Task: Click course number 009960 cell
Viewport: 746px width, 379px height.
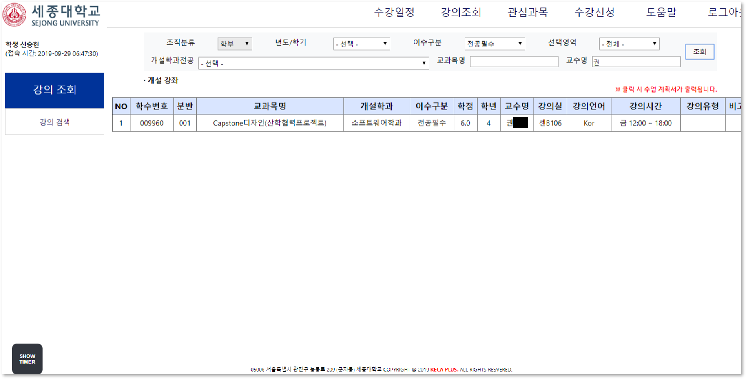Action: point(152,123)
